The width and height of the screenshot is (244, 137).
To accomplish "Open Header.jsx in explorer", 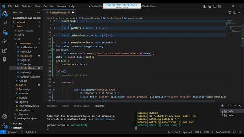I will point(26,56).
